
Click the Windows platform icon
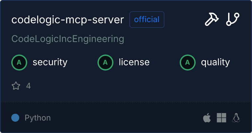point(221,118)
